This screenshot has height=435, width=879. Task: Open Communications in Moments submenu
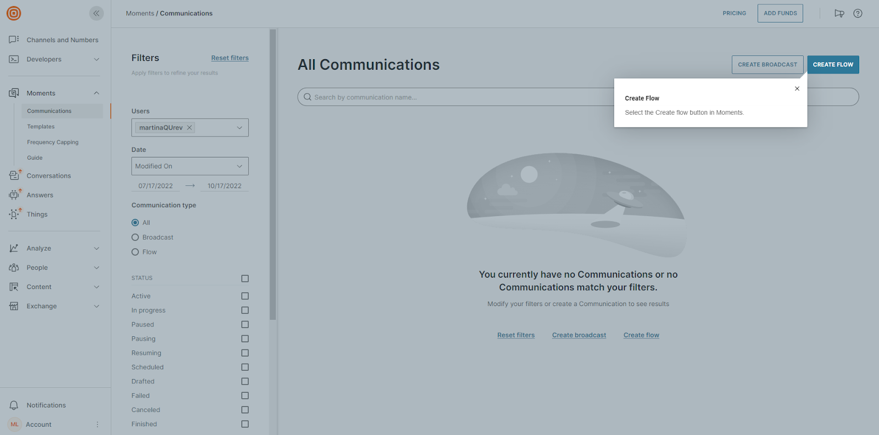(62, 111)
